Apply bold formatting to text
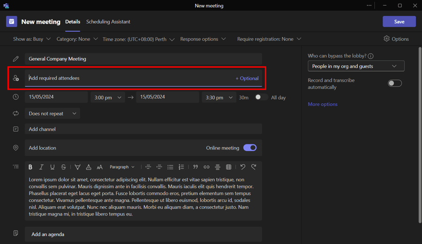The width and height of the screenshot is (422, 244). (x=30, y=167)
